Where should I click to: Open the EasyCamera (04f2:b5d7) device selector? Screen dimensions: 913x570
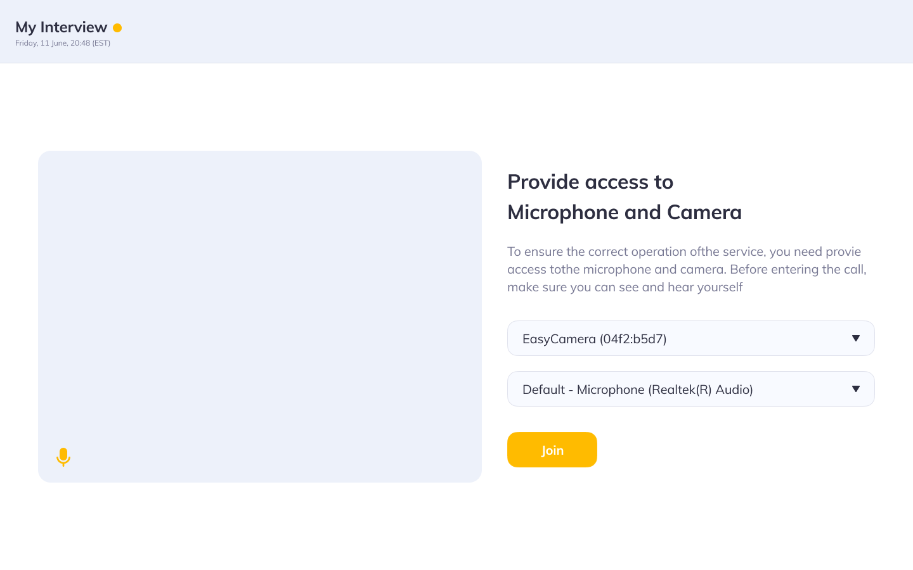690,338
